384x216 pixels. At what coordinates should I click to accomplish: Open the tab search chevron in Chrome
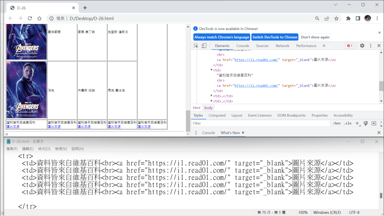click(336, 4)
